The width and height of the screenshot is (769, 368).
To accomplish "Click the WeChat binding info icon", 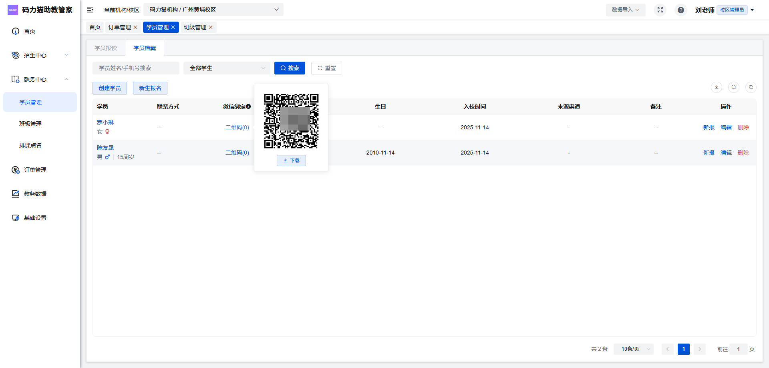I will 248,107.
